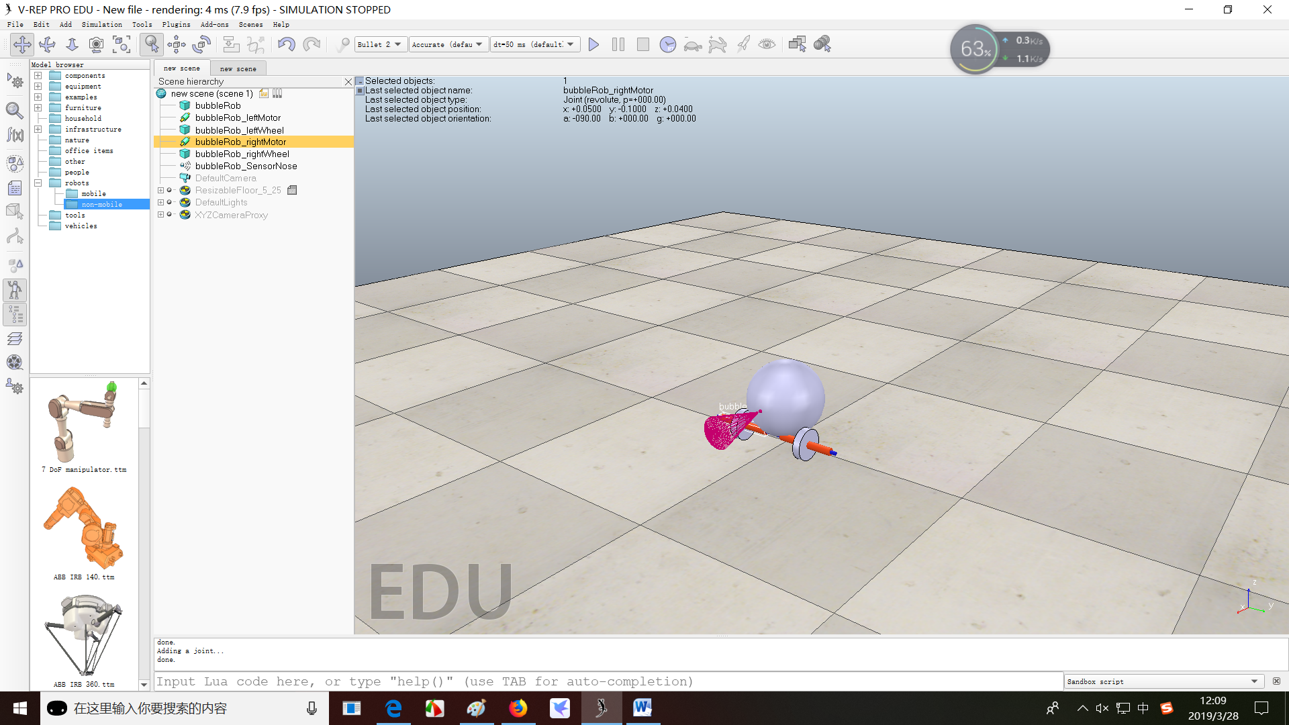Open the Simulation menu
This screenshot has height=725, width=1289.
point(101,24)
